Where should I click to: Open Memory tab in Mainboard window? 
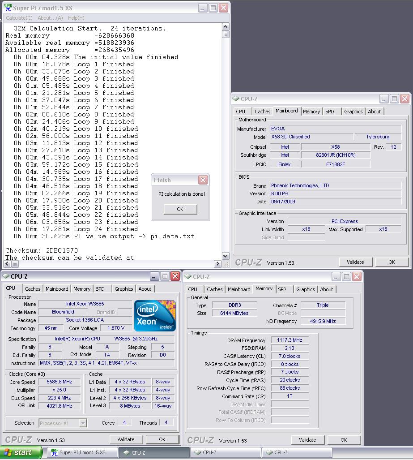[311, 112]
